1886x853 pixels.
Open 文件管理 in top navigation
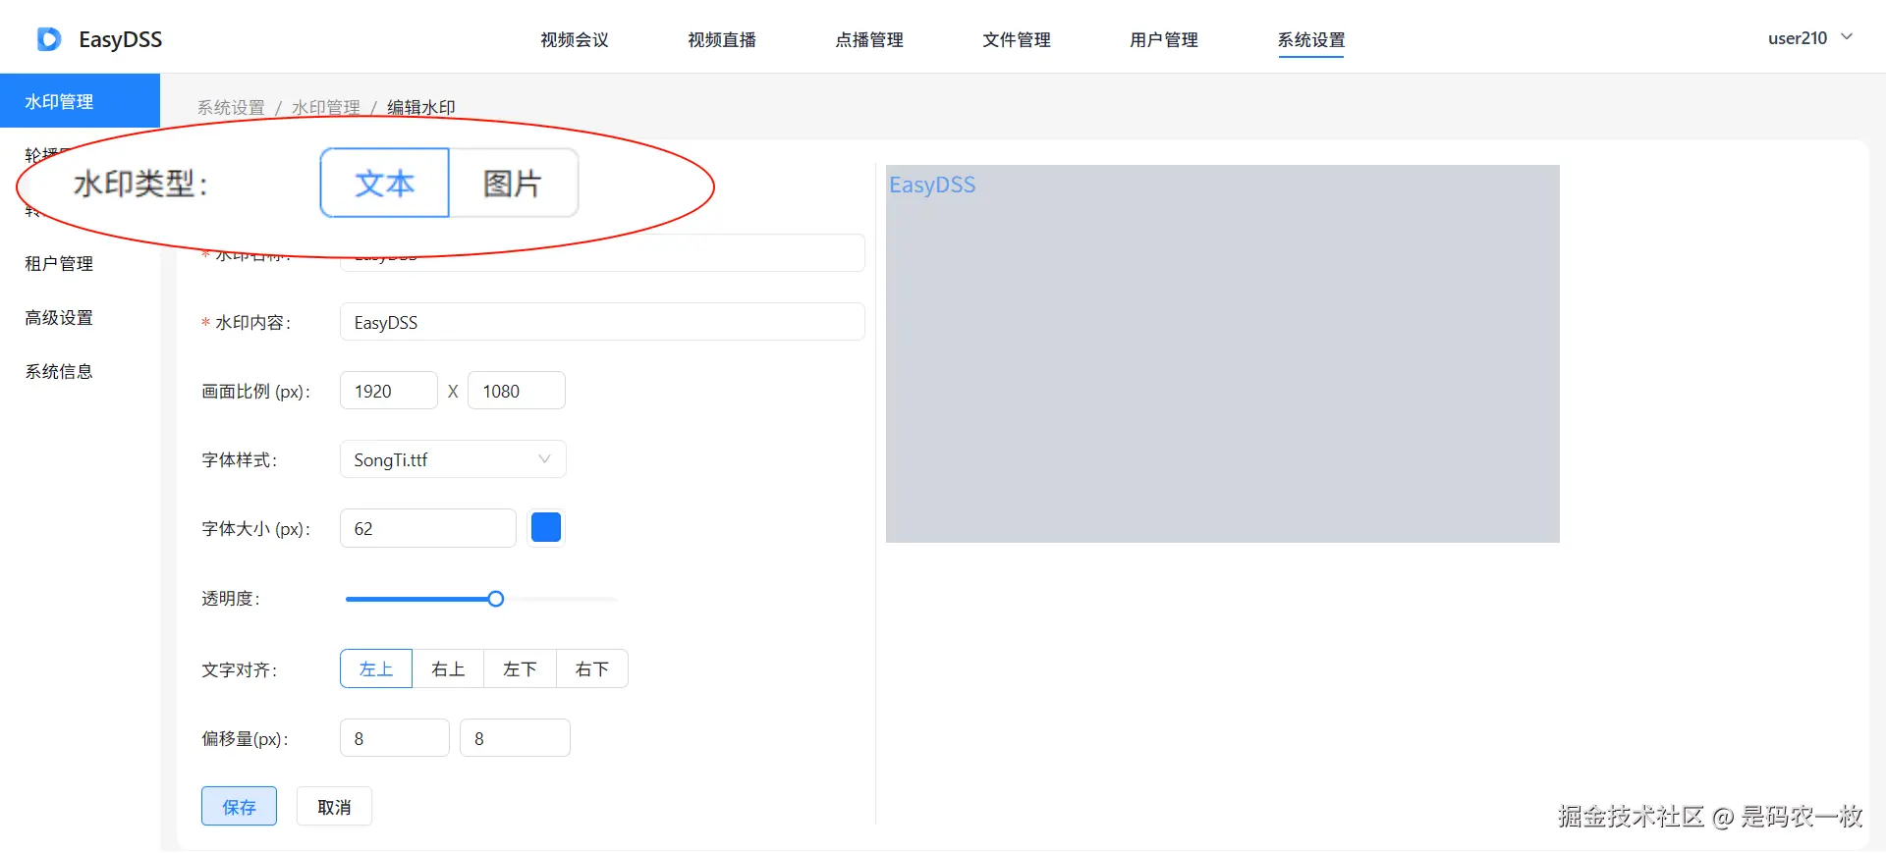(x=1017, y=40)
